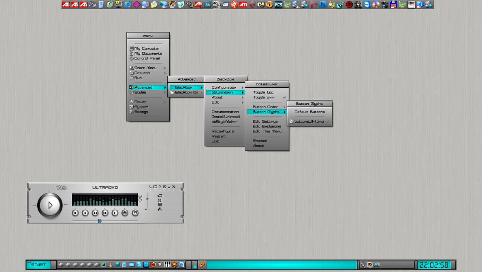Launch Firefox from the taskbar quick launch

(153, 265)
